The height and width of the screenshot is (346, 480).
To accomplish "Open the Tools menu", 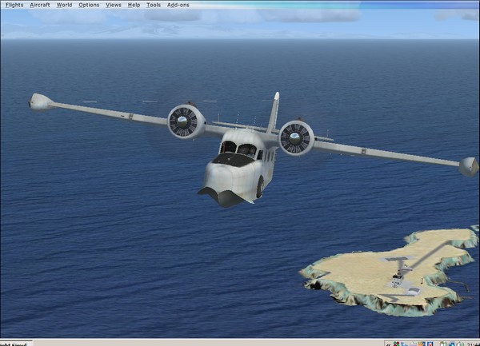I will 154,5.
